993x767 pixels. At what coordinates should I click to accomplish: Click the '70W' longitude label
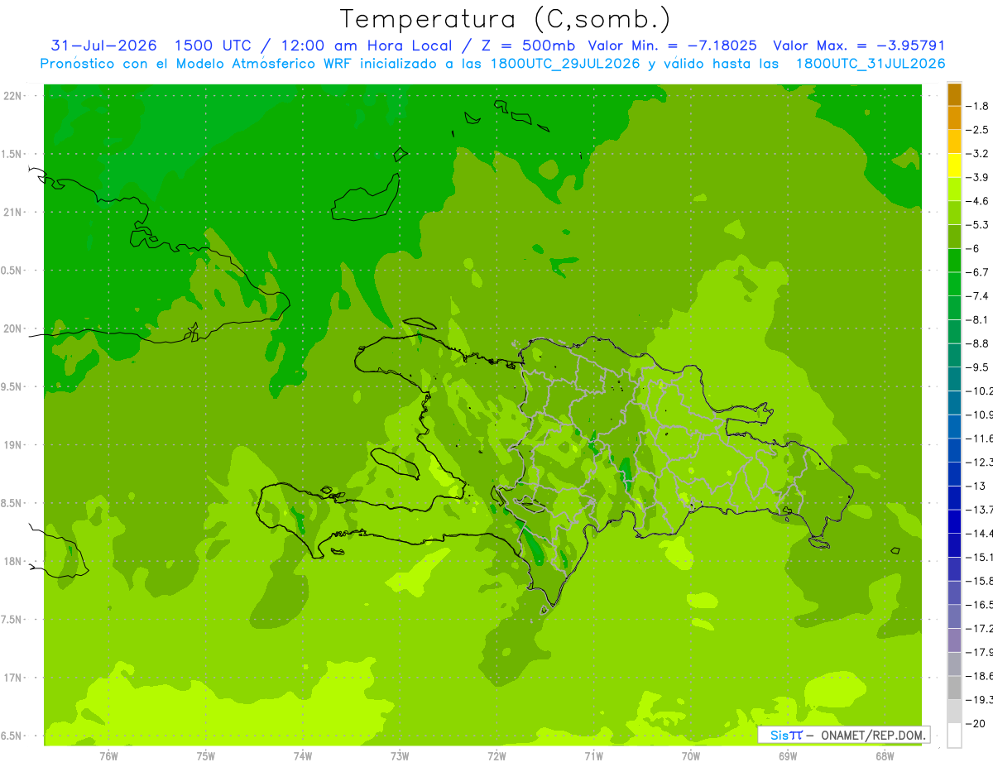tap(690, 755)
